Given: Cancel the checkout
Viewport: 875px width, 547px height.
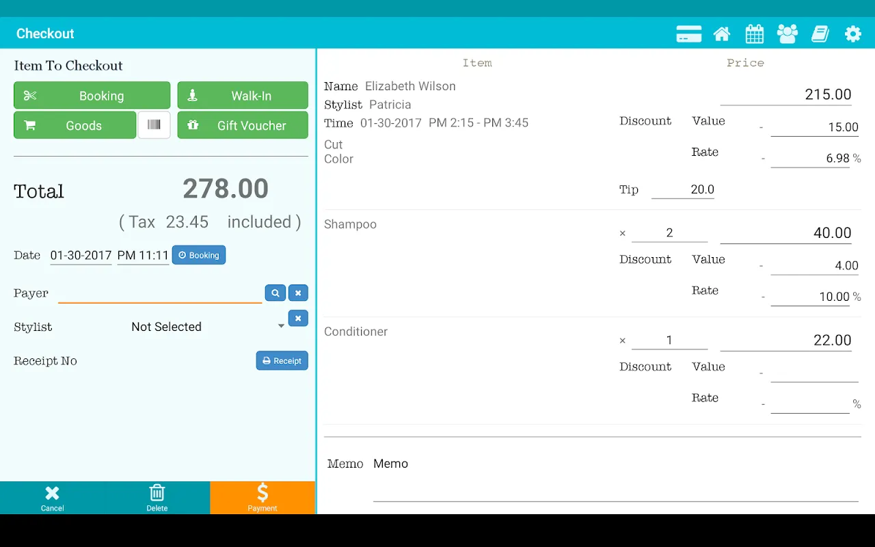Looking at the screenshot, I should click(x=52, y=497).
